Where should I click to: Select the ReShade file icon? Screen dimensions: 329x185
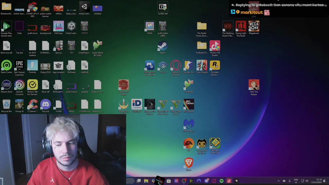point(71,67)
